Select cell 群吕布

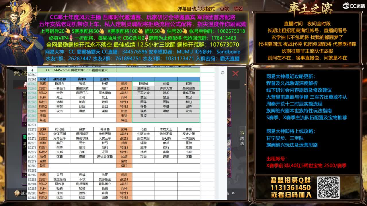[x=59, y=84]
